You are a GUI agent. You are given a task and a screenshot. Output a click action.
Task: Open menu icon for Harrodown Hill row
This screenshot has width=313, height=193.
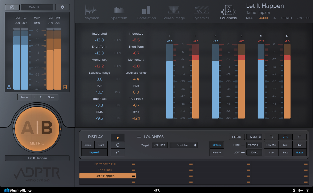[x=134, y=164]
